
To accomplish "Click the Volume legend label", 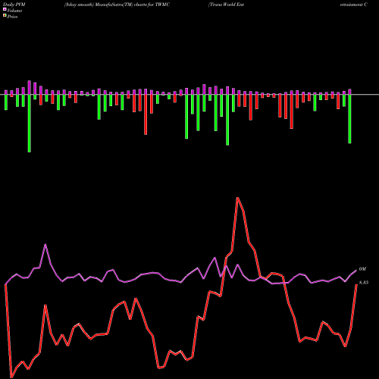I will tap(14, 11).
